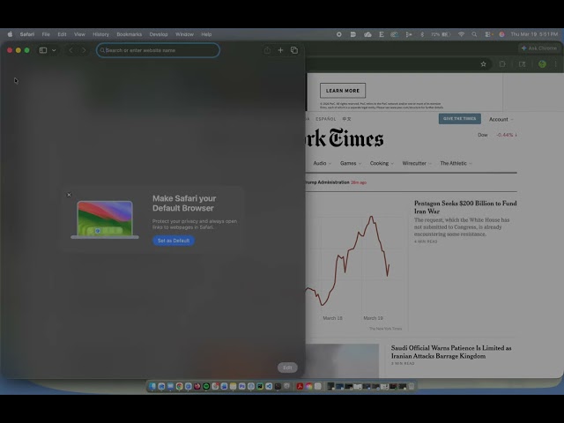Click the Edit button on Safari start page

click(x=287, y=367)
